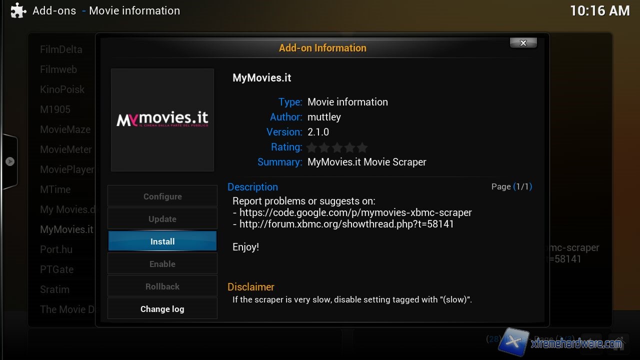Click the code.google.com project URL text
This screenshot has height=360, width=640.
(x=355, y=212)
